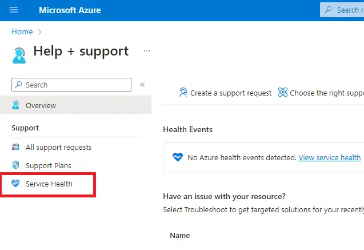Open the View service health link

[x=330, y=157]
